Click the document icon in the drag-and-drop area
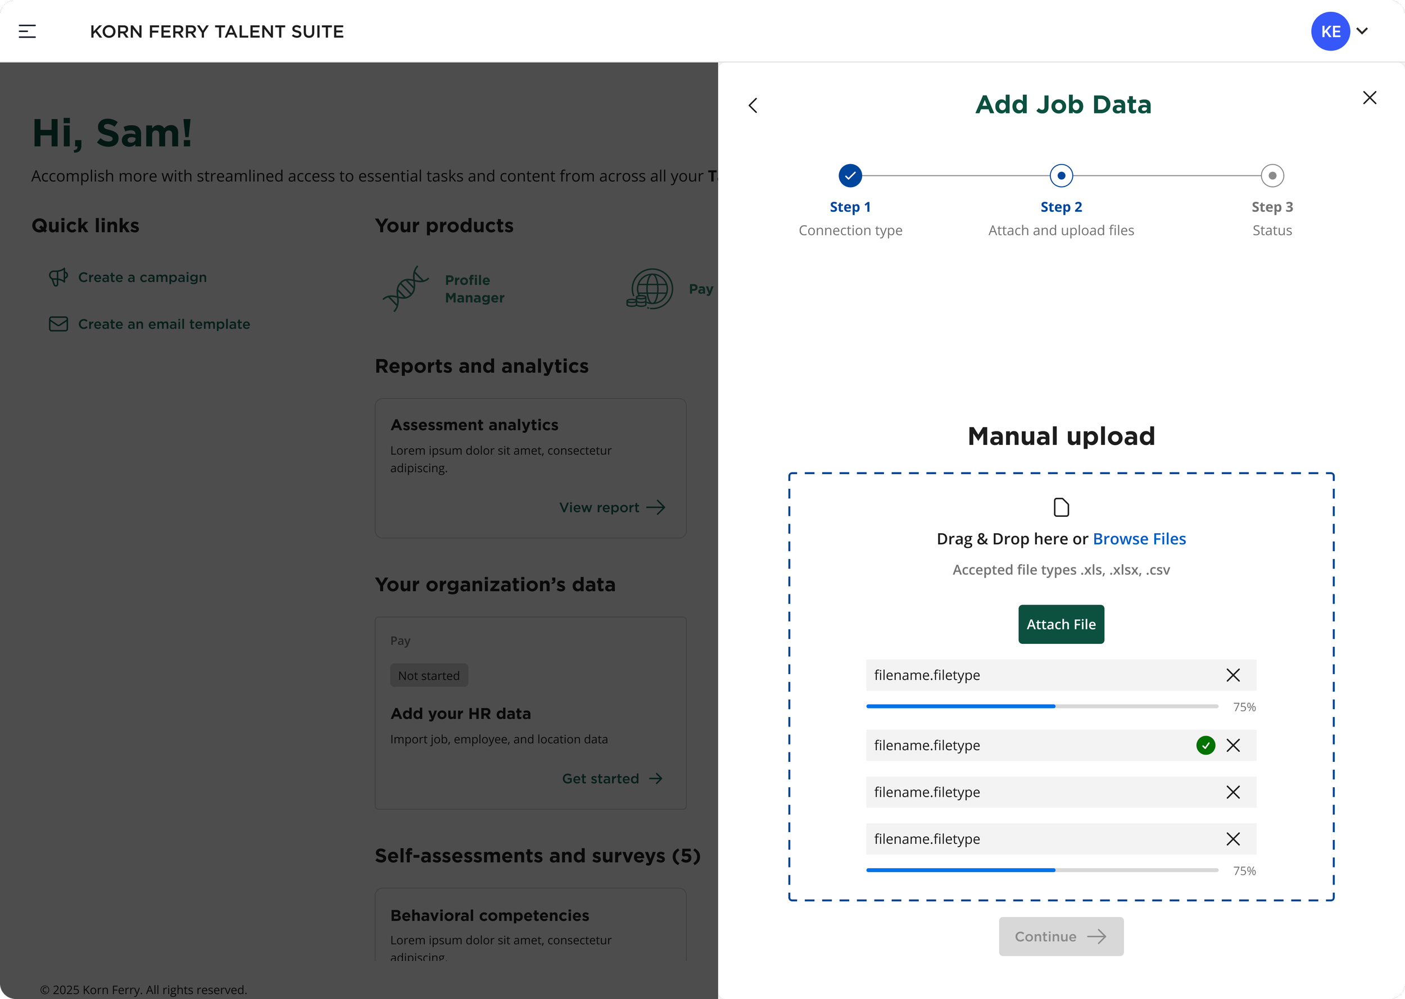The image size is (1405, 999). tap(1060, 507)
